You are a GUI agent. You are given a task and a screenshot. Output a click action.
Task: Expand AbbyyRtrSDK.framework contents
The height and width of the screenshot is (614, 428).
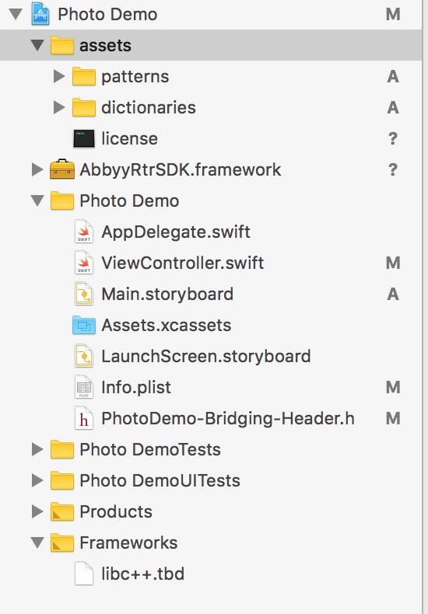[37, 169]
